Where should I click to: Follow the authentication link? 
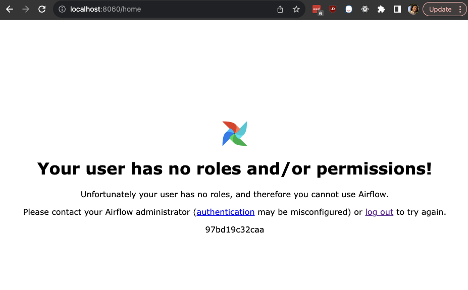click(226, 212)
